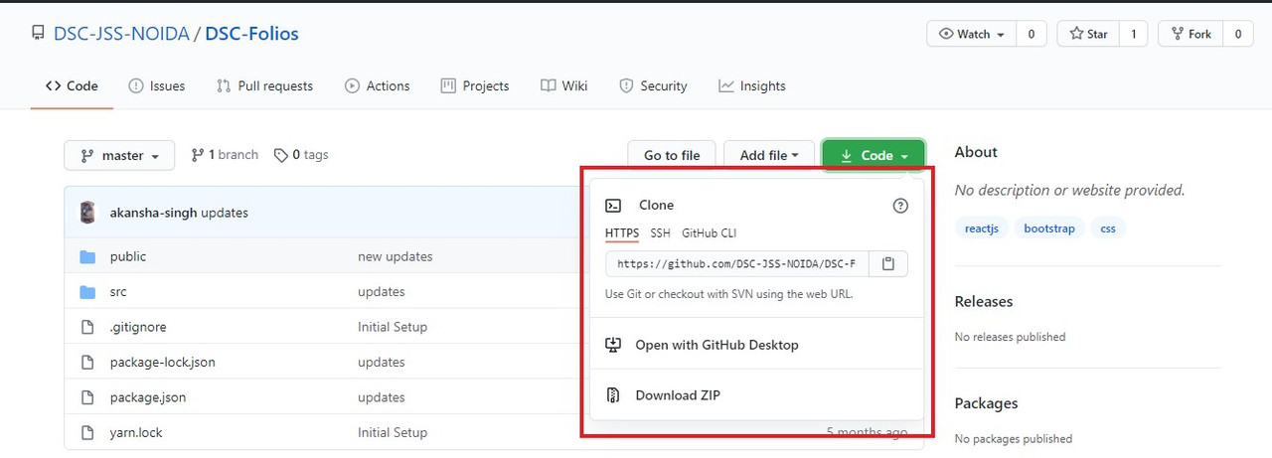
Task: Open the Insights tab
Action: point(752,86)
